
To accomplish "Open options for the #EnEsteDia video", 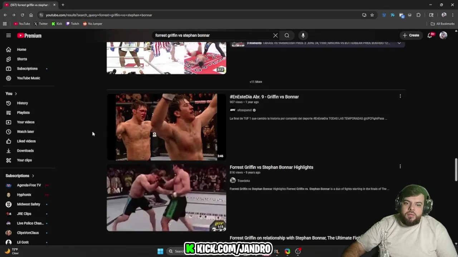I will point(400,96).
